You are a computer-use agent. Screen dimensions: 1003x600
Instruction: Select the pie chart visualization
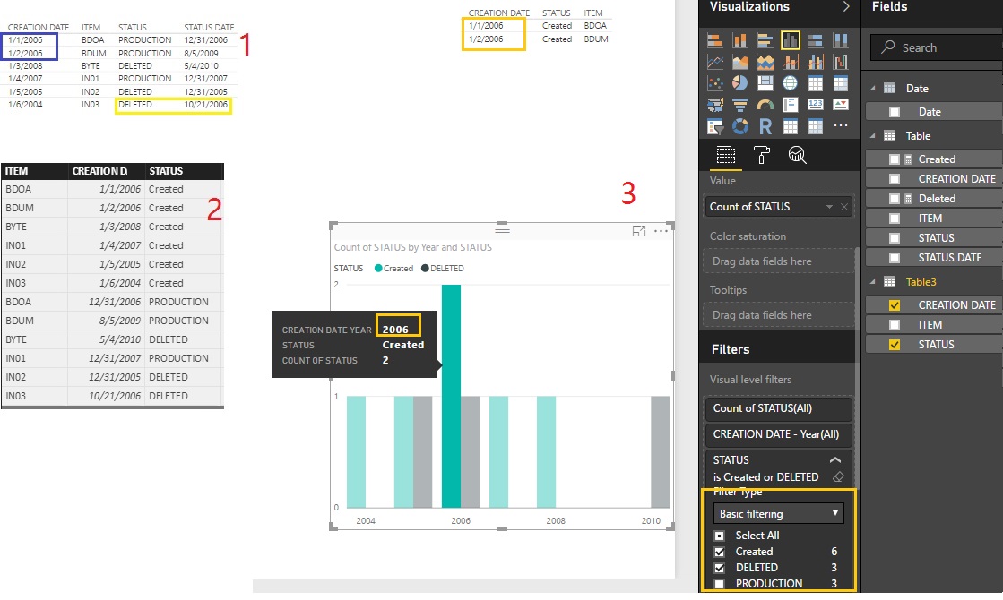[x=740, y=83]
